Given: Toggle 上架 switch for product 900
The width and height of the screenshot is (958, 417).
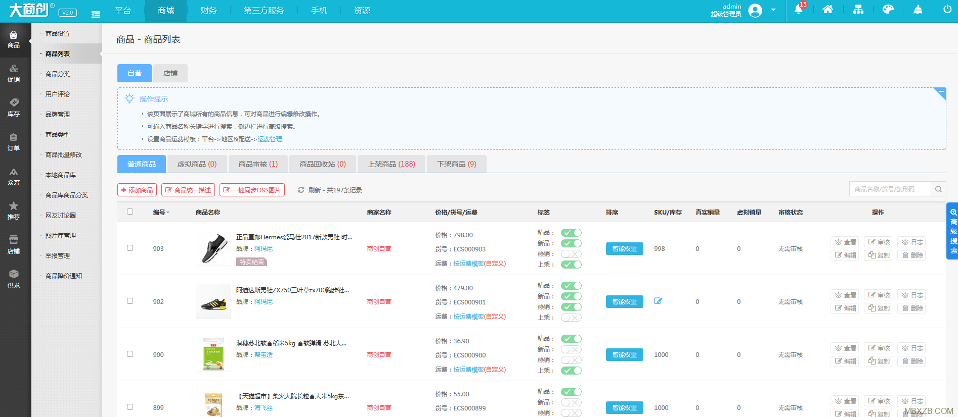Looking at the screenshot, I should tap(571, 371).
